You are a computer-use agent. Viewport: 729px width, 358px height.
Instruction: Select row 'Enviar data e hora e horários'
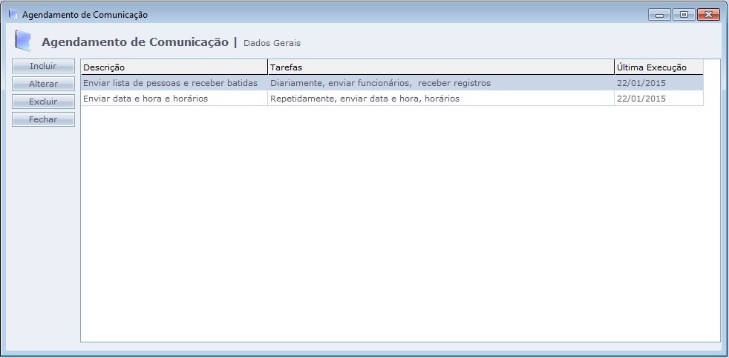146,99
